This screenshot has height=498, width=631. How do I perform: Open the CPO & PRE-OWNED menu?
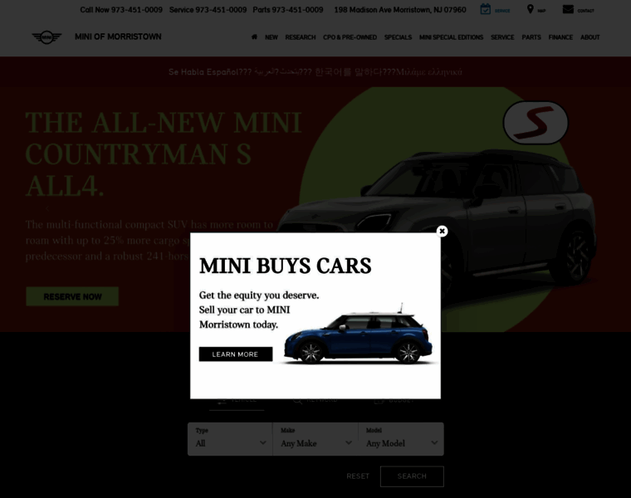pos(350,37)
